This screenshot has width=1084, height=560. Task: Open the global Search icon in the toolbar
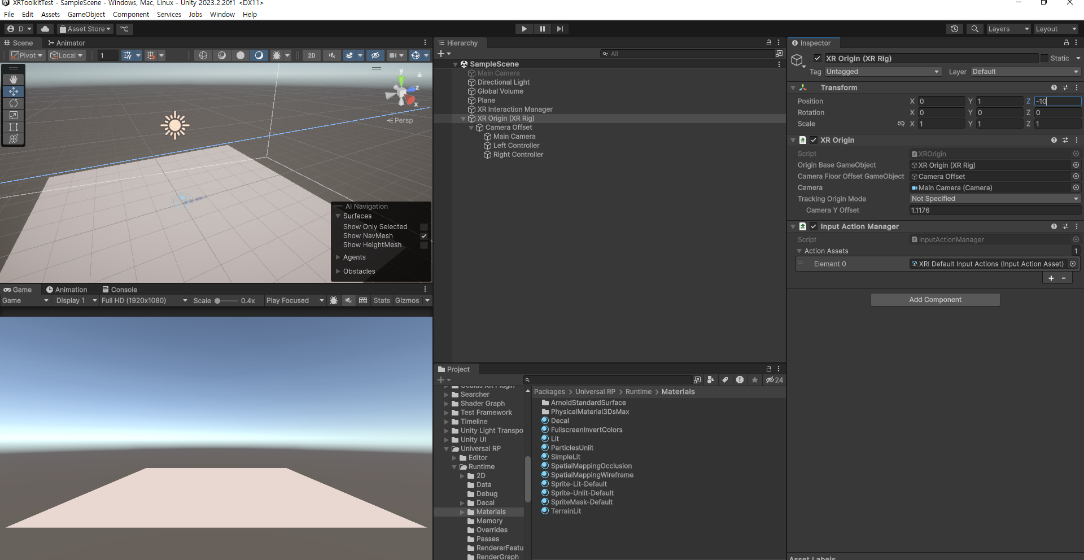[x=974, y=29]
